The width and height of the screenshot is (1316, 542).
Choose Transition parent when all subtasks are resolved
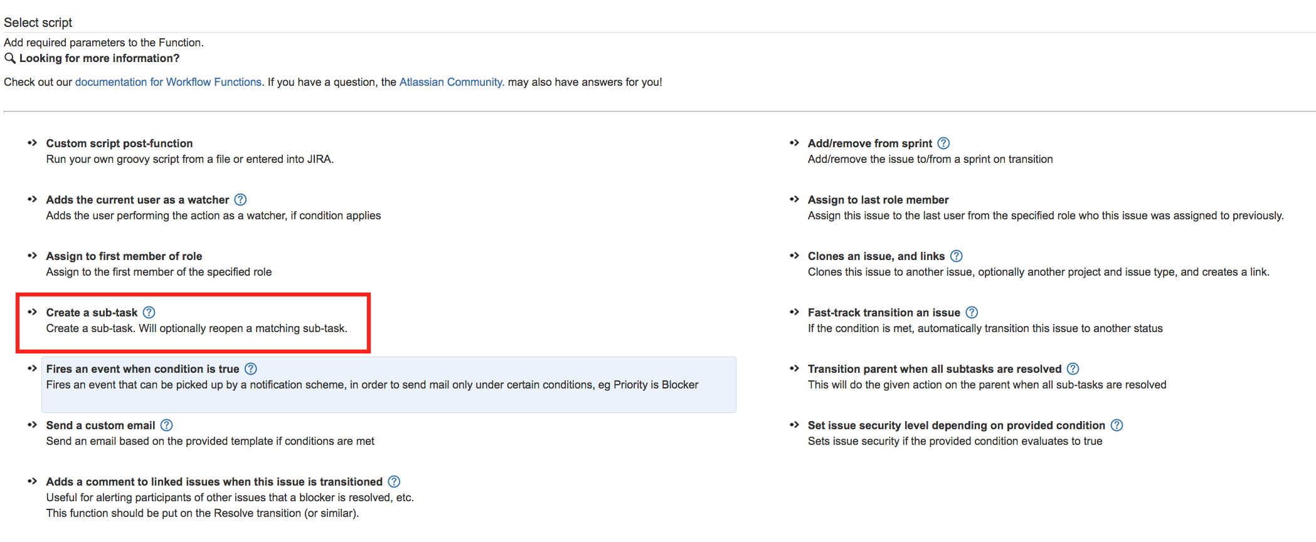click(934, 369)
